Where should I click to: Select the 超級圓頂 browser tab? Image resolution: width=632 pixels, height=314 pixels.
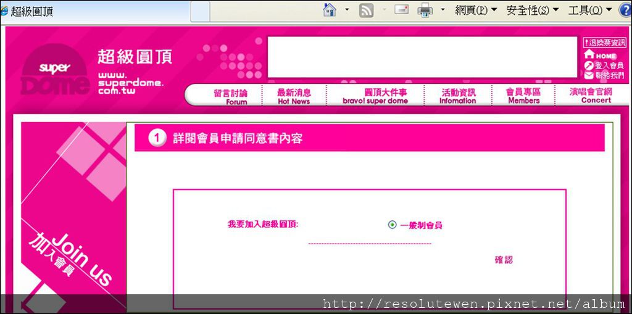tap(95, 11)
